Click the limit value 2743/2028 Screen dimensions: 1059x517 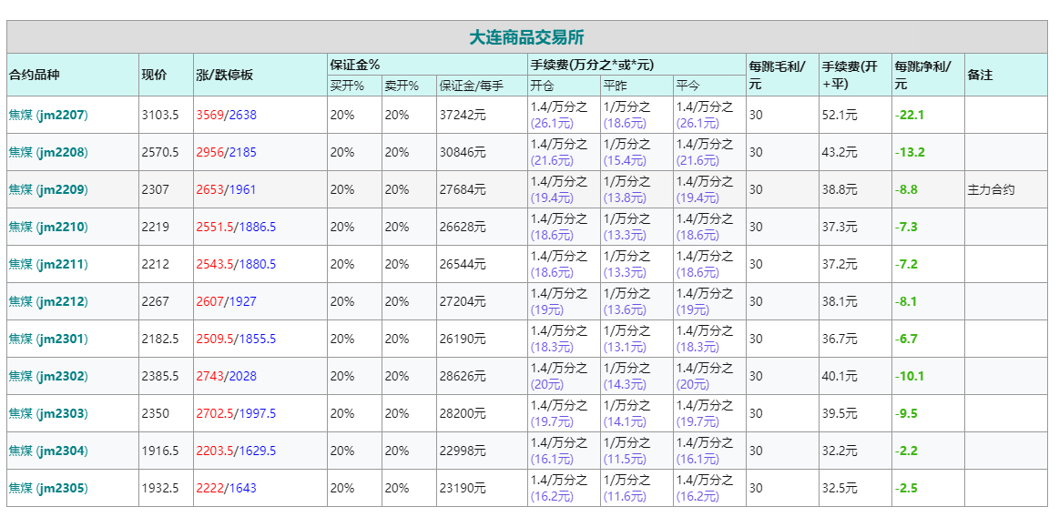pyautogui.click(x=226, y=376)
